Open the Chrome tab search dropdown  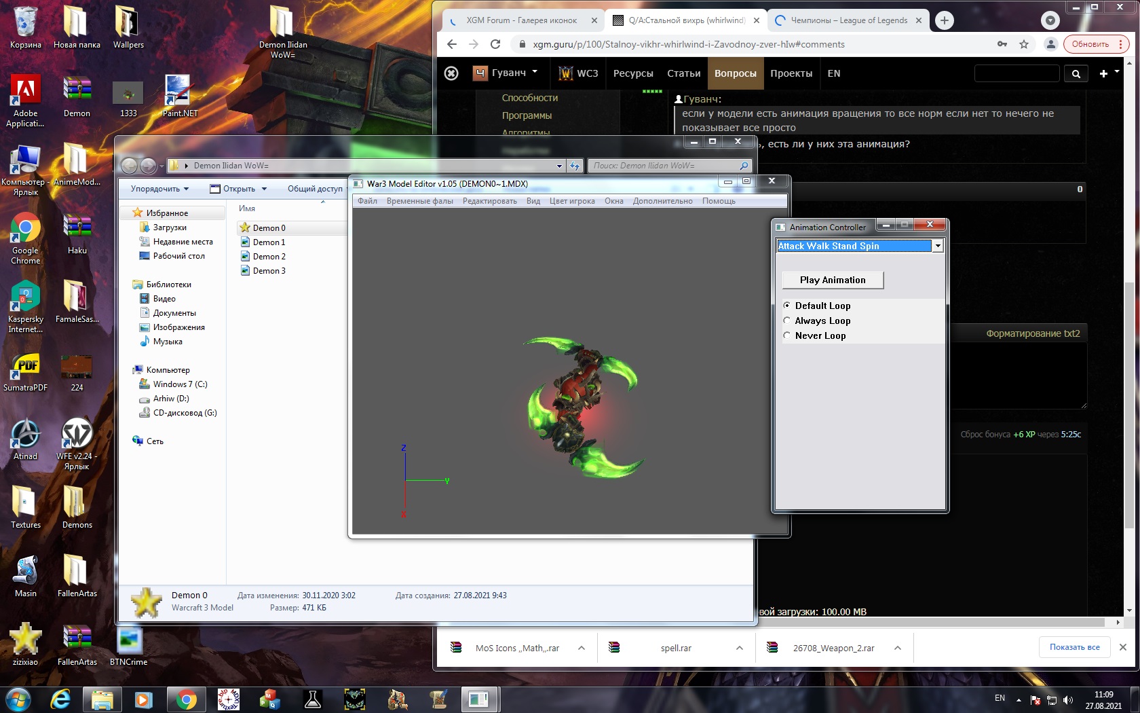coord(1050,20)
